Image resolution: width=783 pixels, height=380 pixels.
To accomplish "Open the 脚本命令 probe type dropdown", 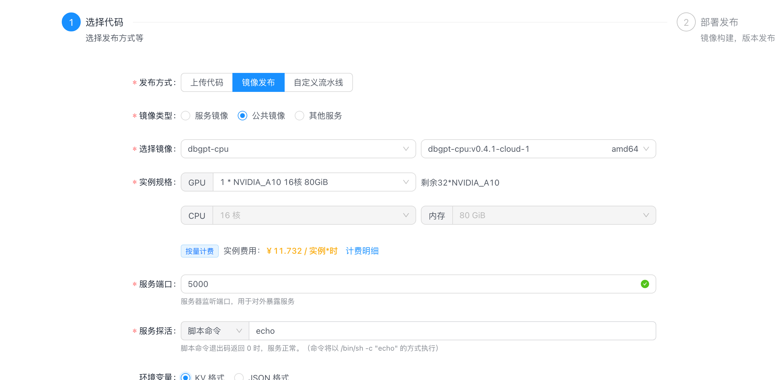I will 215,330.
